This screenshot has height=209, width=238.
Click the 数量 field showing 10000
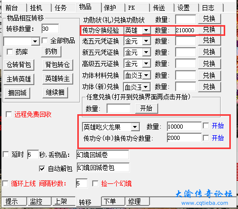(184, 127)
